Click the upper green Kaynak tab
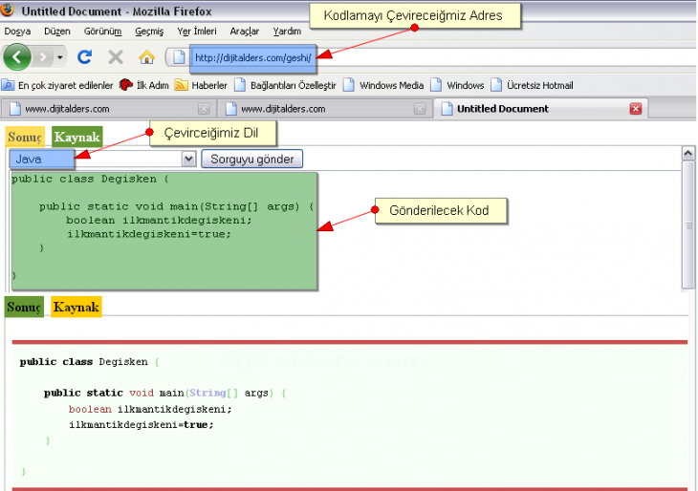 (x=77, y=137)
